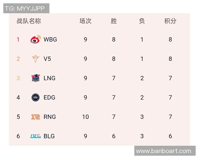Click the LNG team logo
The image size is (199, 159).
click(x=35, y=78)
